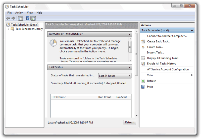Open the File menu

pos(10,13)
